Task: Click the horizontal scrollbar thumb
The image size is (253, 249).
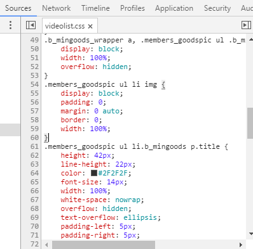Action: (104, 245)
